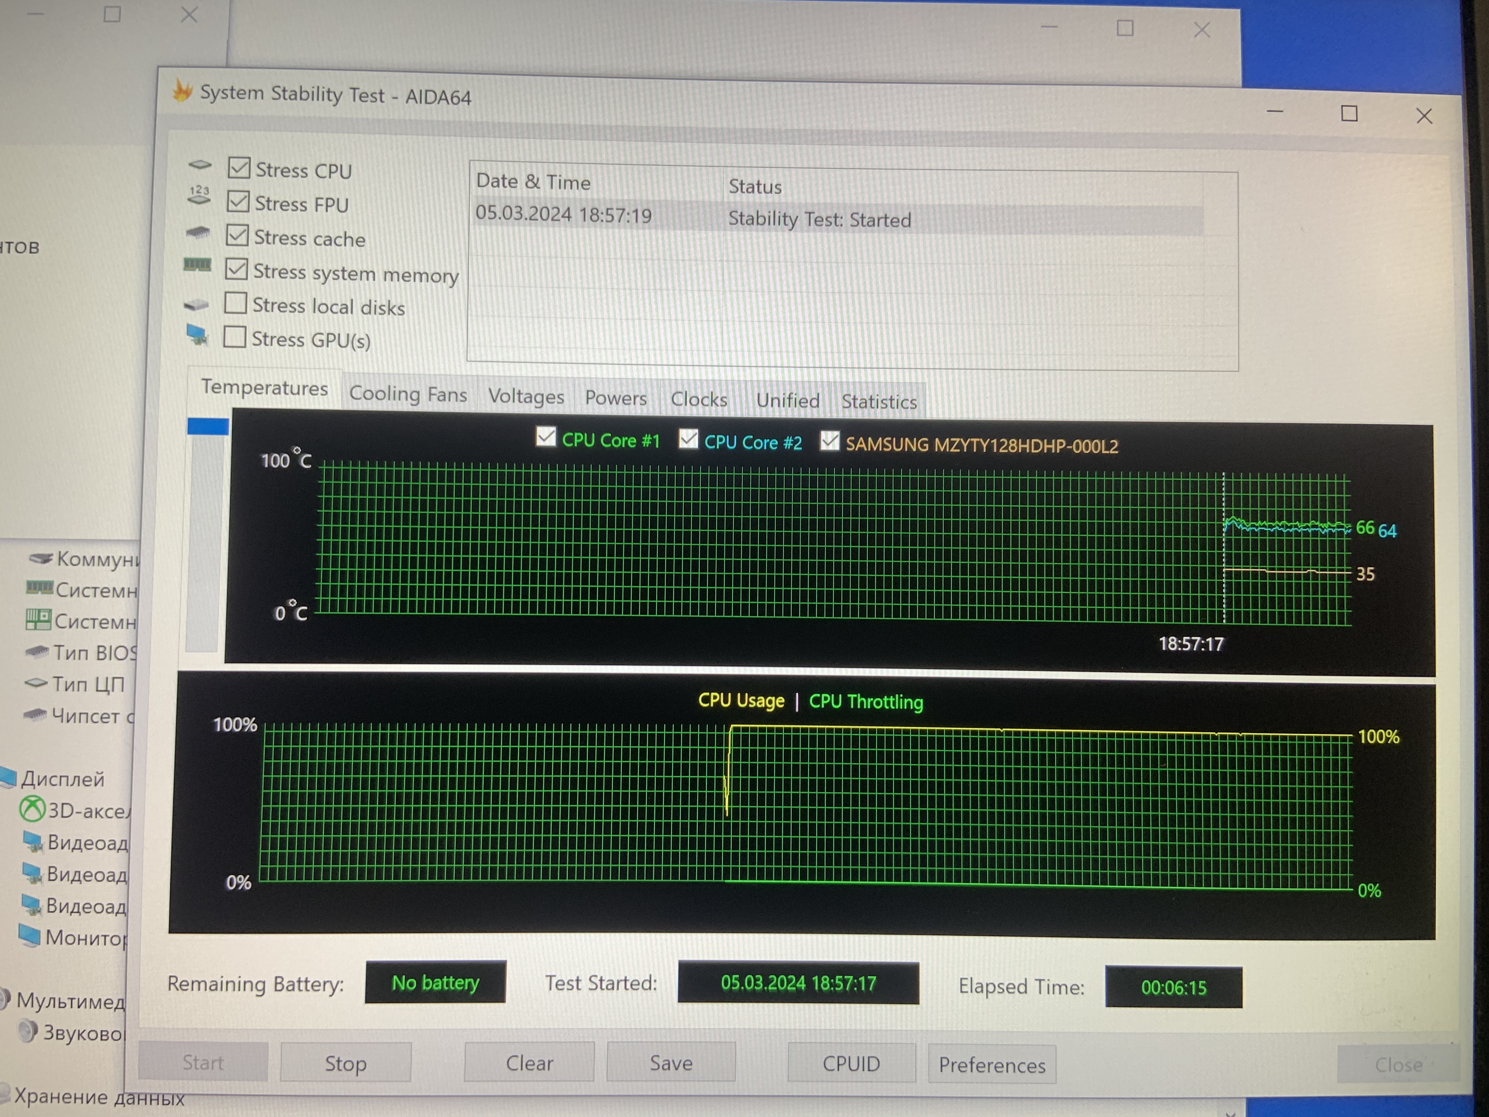The height and width of the screenshot is (1117, 1489).
Task: Click the chip icon beside Тип BIOS item
Action: [x=37, y=651]
